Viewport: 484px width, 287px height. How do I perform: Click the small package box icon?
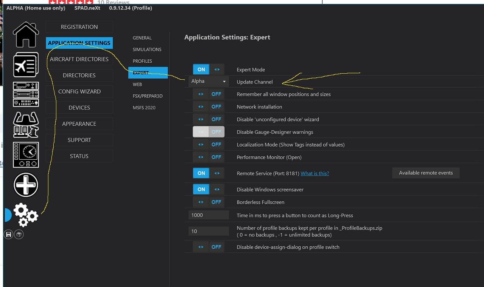pos(19,235)
